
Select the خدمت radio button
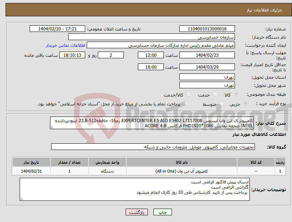[x=215, y=94]
